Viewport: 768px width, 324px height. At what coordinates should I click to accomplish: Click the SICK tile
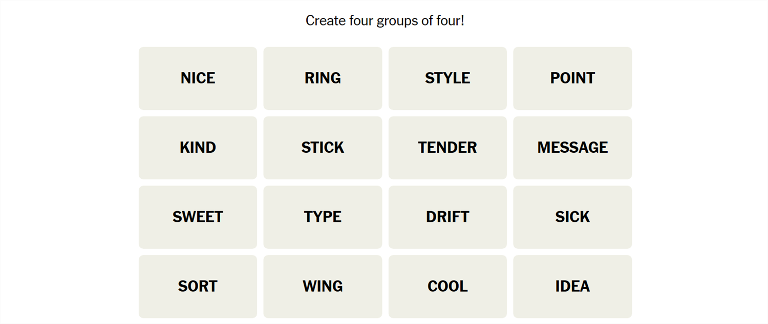tap(572, 217)
